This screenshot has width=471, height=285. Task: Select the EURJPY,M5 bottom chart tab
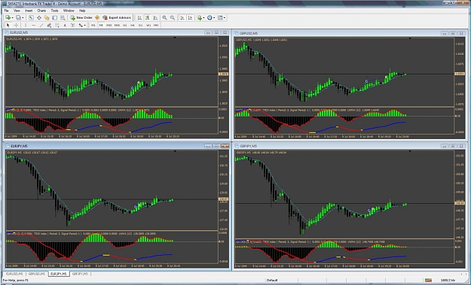pos(59,274)
